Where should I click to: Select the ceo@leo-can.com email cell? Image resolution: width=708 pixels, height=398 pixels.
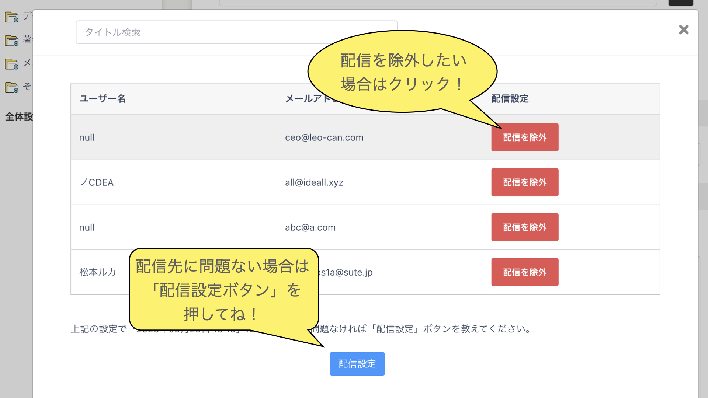point(324,137)
